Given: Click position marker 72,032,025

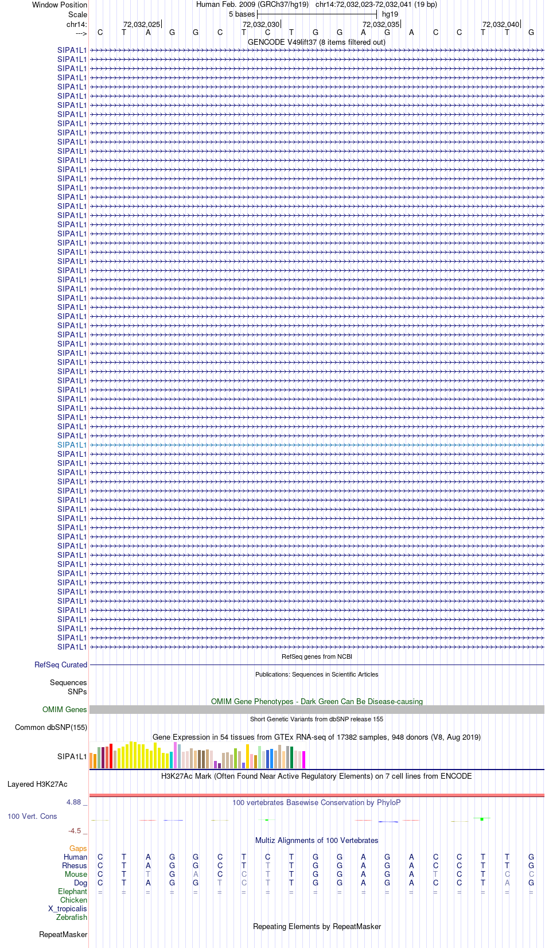Looking at the screenshot, I should point(142,24).
